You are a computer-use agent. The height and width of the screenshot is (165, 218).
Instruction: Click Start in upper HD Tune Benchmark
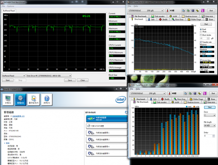pyautogui.click(x=206, y=24)
